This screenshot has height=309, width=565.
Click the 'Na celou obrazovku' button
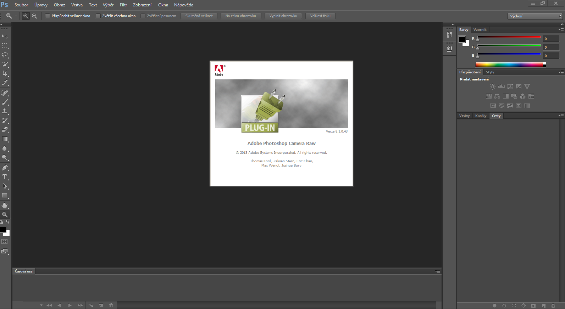pos(241,16)
